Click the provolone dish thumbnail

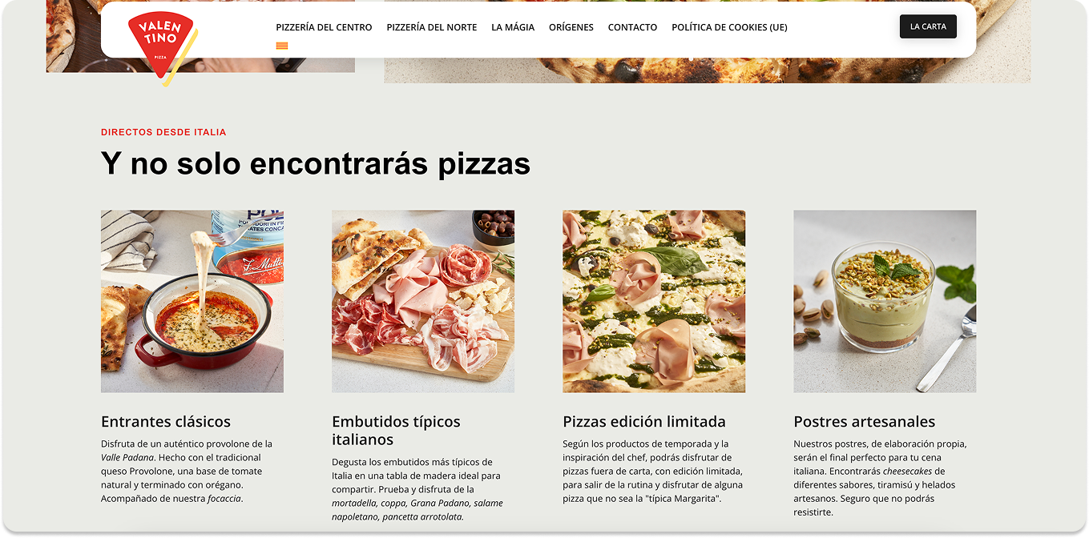pyautogui.click(x=192, y=301)
